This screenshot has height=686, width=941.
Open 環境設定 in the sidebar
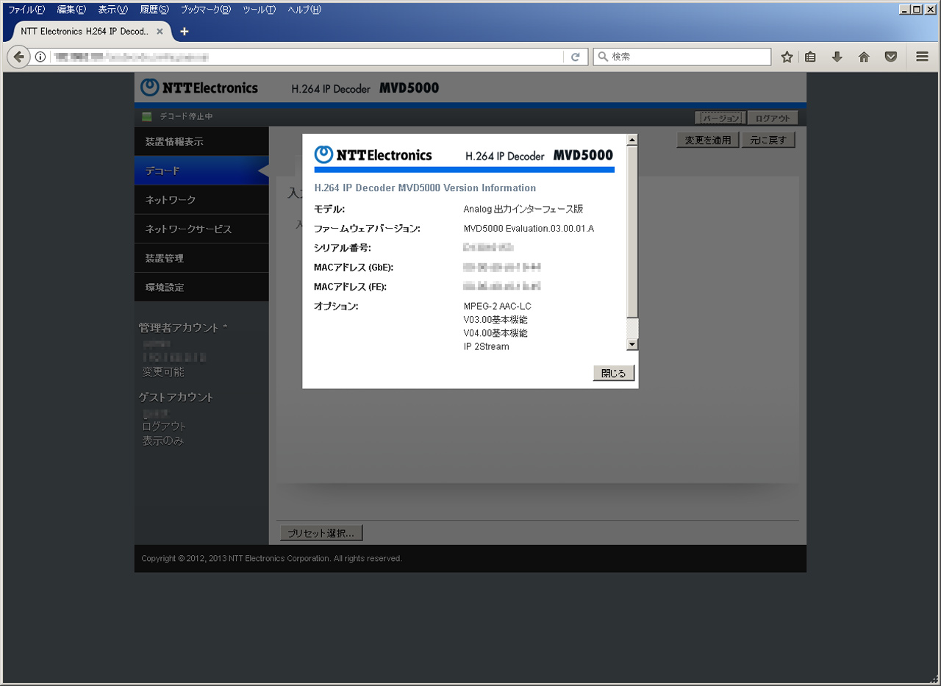pos(201,287)
